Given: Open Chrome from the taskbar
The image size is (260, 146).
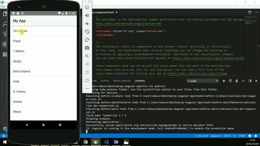Looking at the screenshot, I should point(86,142).
